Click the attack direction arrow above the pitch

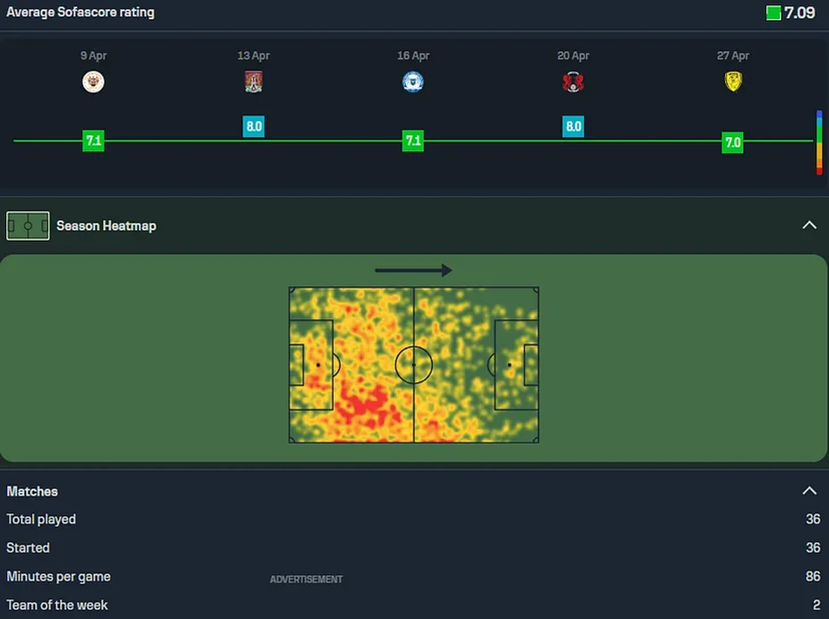click(x=413, y=270)
